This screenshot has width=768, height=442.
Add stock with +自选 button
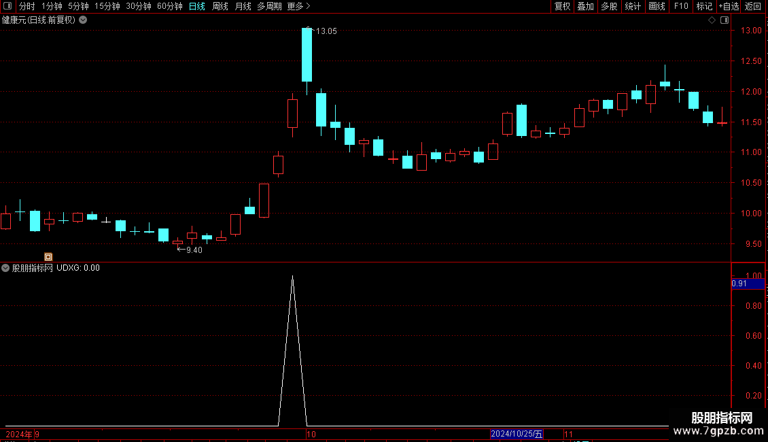pos(729,6)
